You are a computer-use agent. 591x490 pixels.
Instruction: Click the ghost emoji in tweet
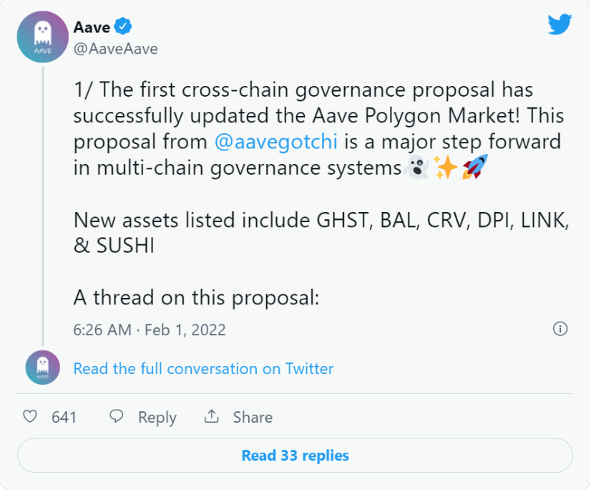[416, 167]
